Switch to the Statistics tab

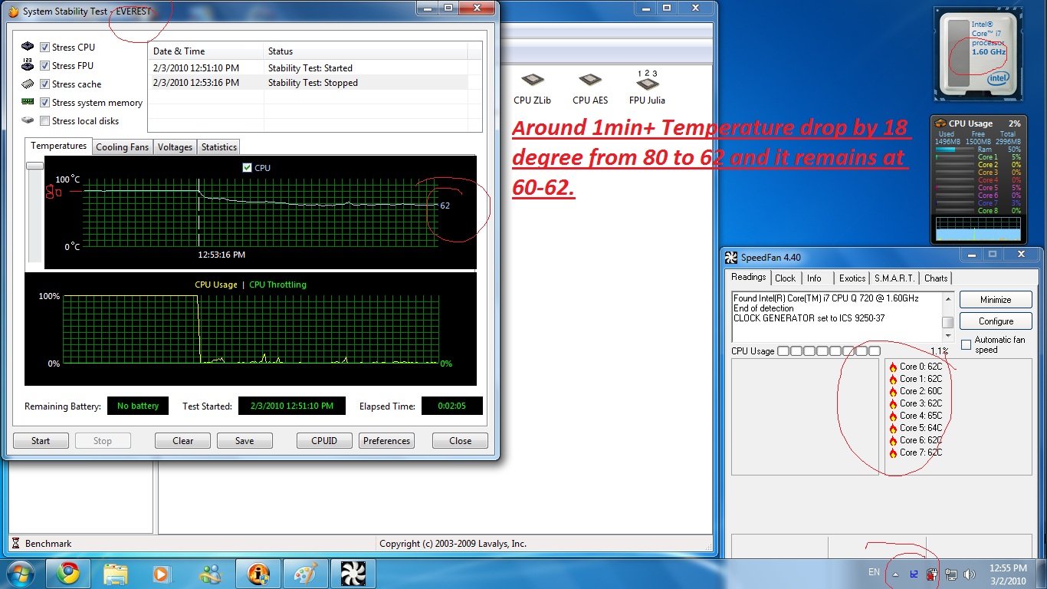(219, 146)
